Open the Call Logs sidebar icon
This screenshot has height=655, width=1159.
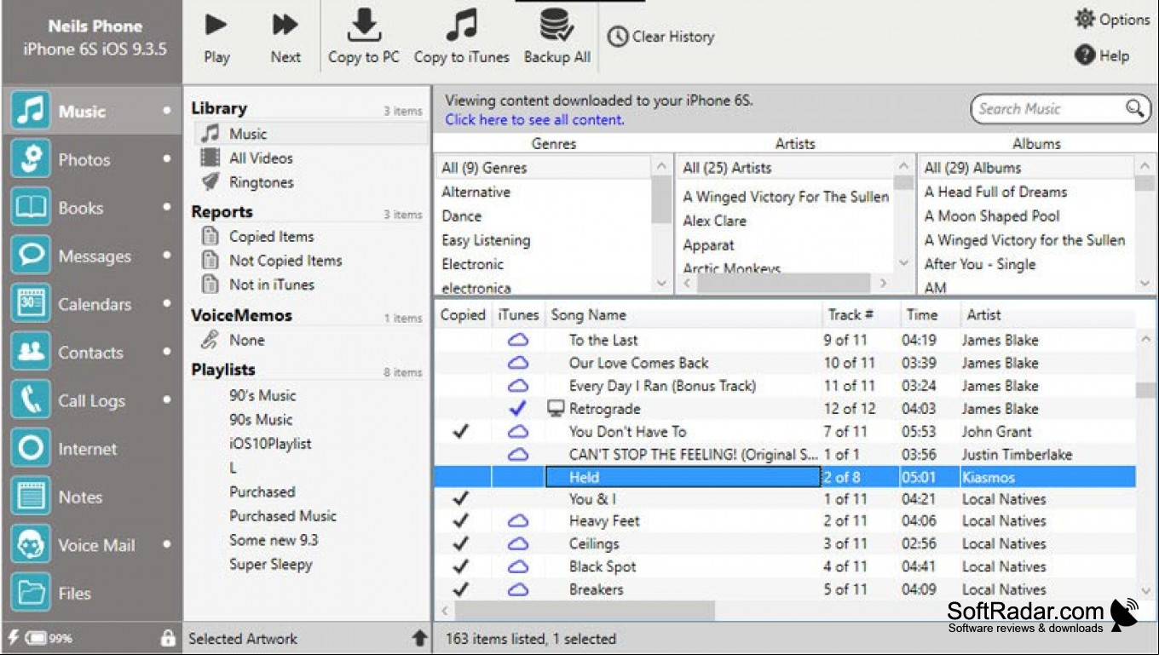tap(31, 400)
